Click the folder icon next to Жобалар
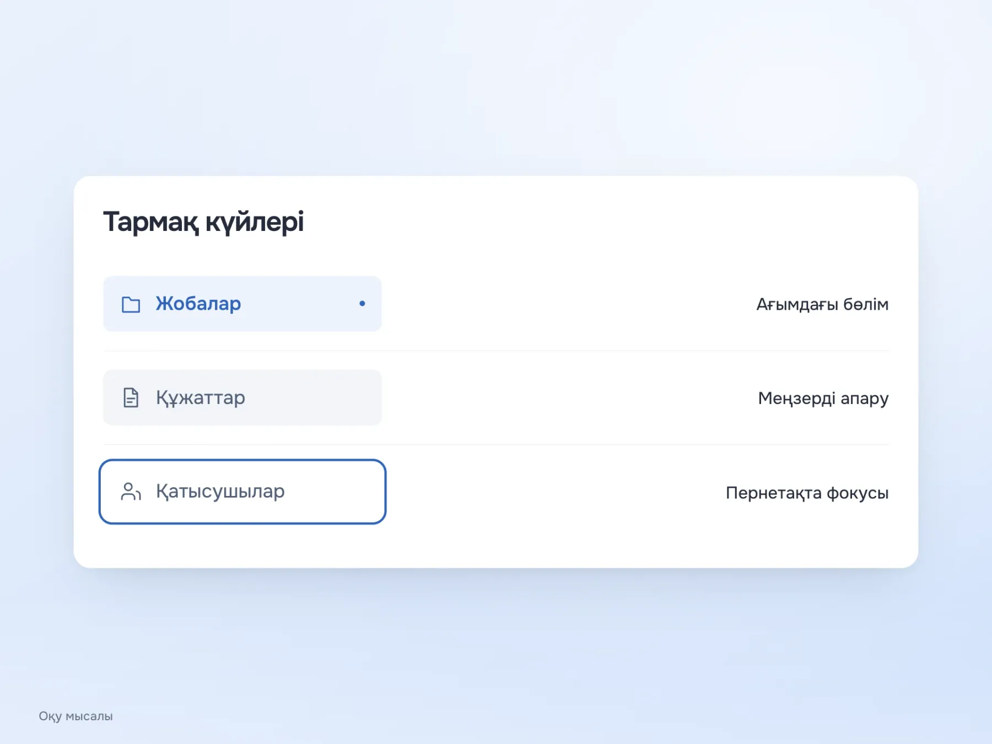The image size is (992, 744). click(x=131, y=304)
